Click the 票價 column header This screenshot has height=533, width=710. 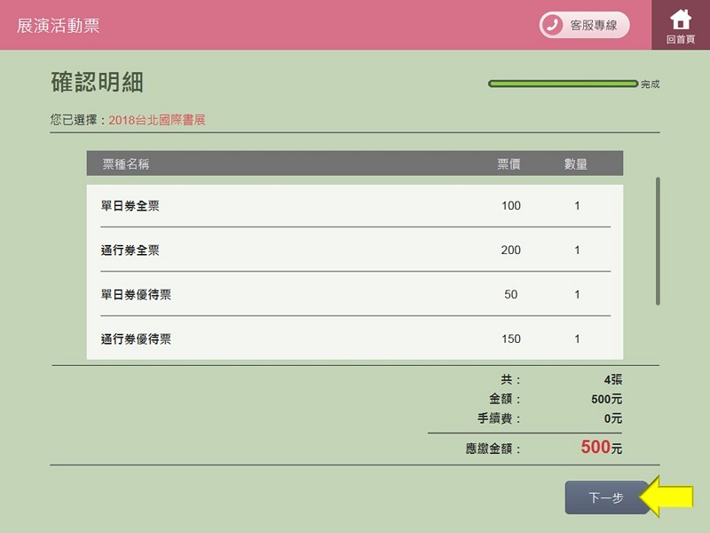tap(509, 164)
